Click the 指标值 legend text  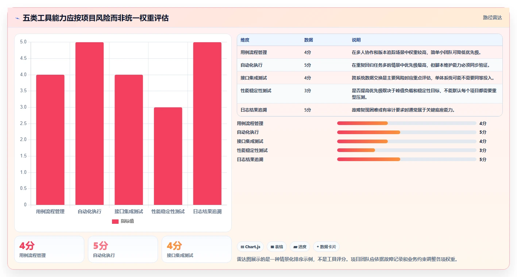pyautogui.click(x=127, y=221)
